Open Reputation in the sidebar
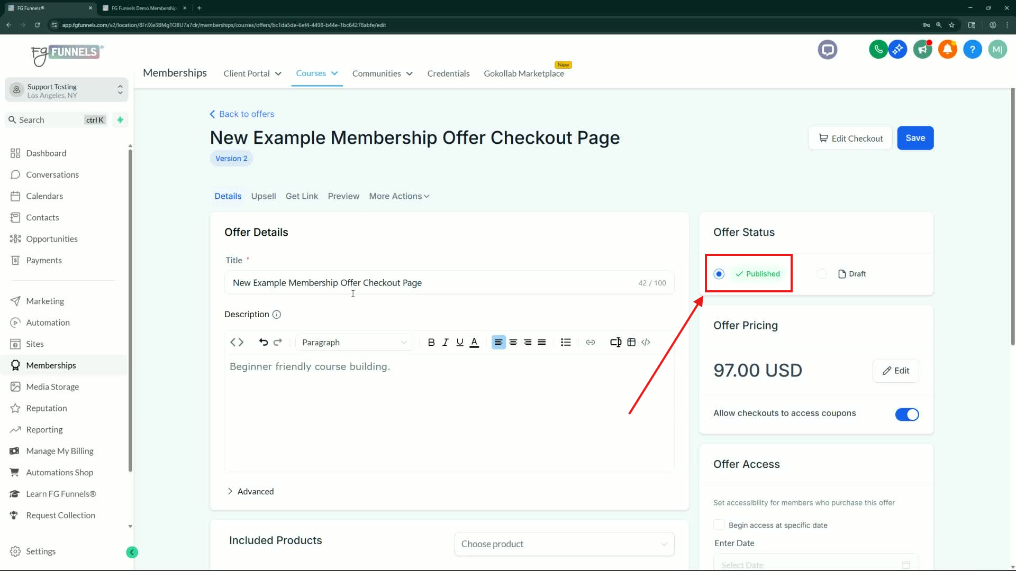This screenshot has height=571, width=1016. click(x=47, y=408)
